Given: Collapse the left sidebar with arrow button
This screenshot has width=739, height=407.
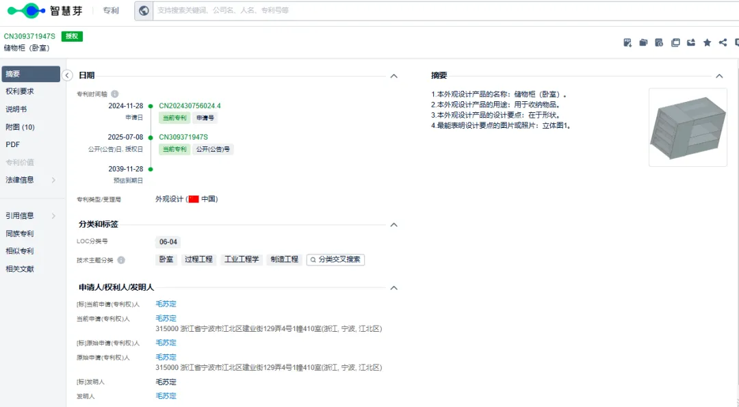Looking at the screenshot, I should 67,75.
